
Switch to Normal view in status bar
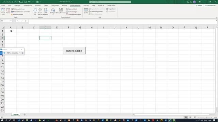click(186, 117)
